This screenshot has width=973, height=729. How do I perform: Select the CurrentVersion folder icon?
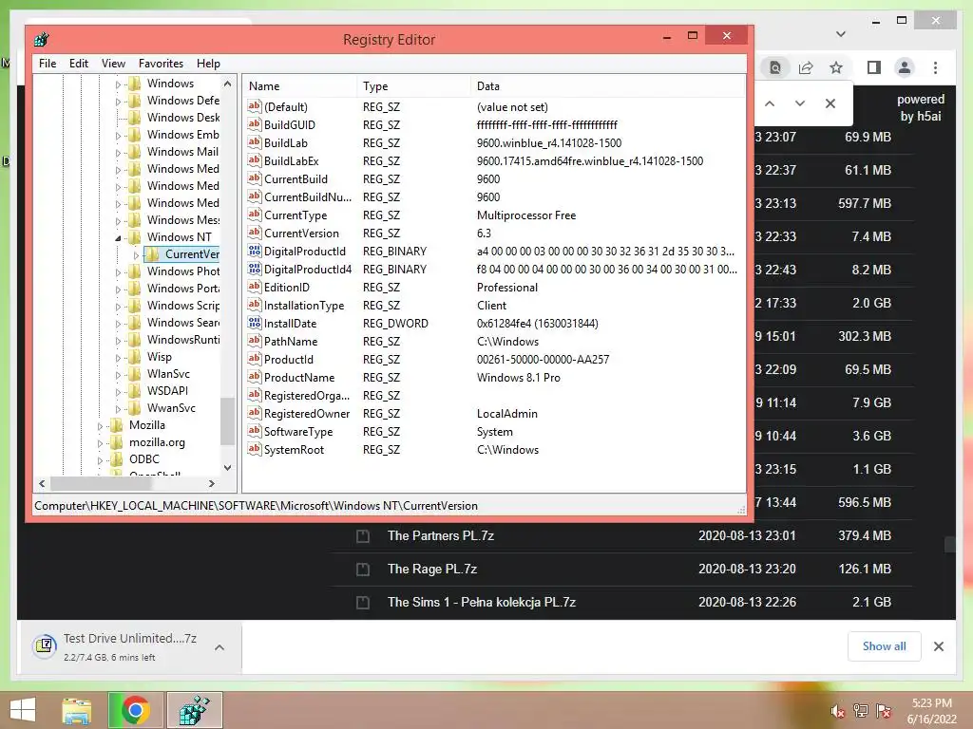(x=153, y=254)
